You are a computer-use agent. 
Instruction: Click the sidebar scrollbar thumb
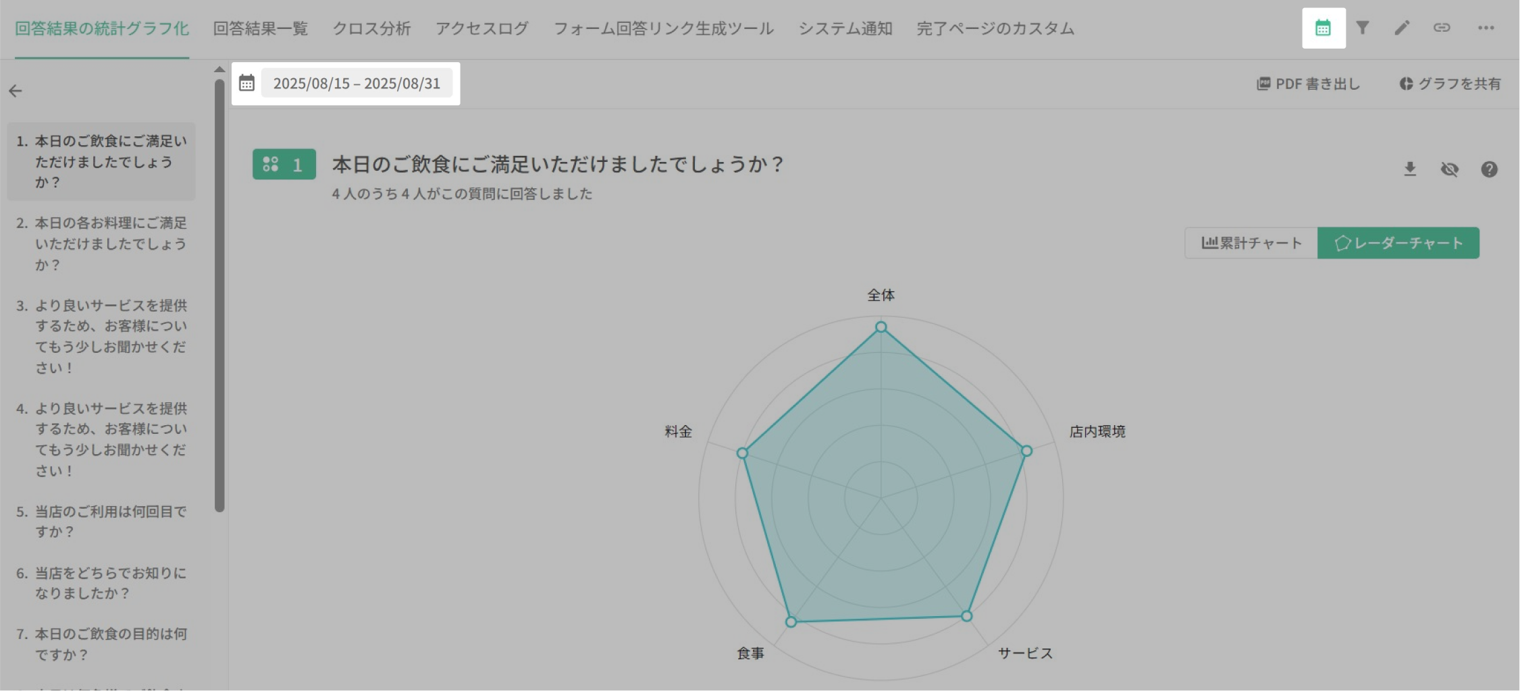point(219,296)
